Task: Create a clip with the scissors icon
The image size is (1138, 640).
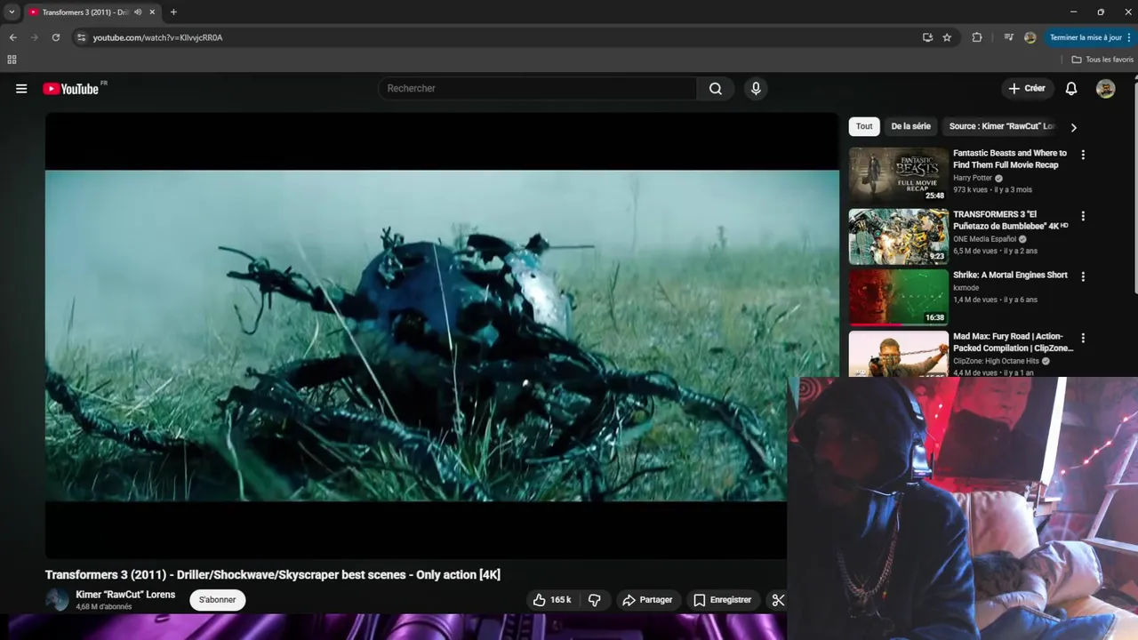Action: pyautogui.click(x=778, y=600)
